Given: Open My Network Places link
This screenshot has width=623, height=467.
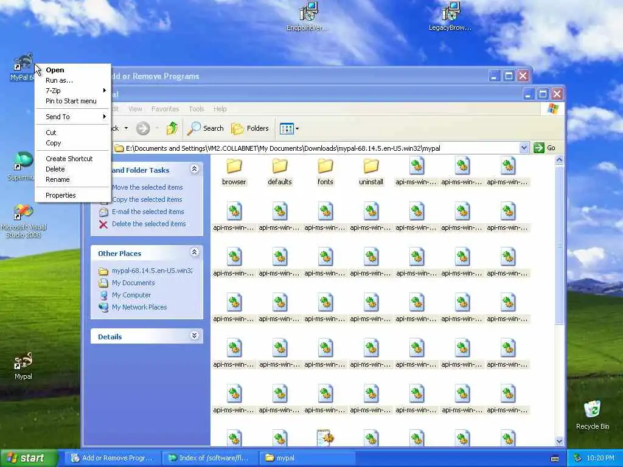Looking at the screenshot, I should [139, 307].
